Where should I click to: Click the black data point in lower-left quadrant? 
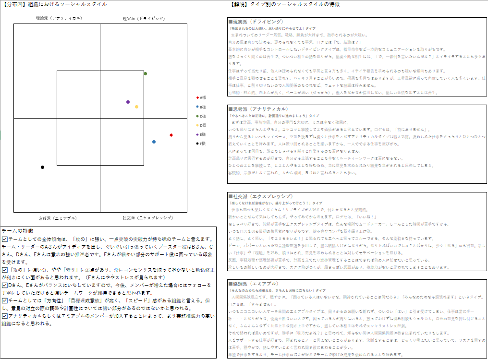click(42, 167)
